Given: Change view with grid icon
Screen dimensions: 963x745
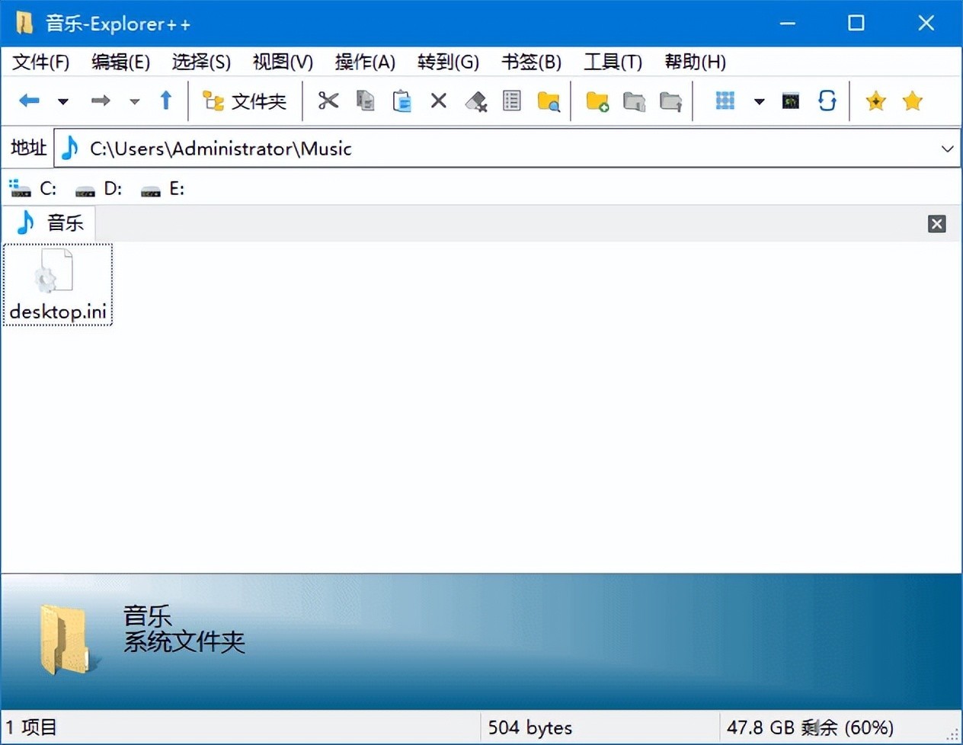Looking at the screenshot, I should (725, 101).
